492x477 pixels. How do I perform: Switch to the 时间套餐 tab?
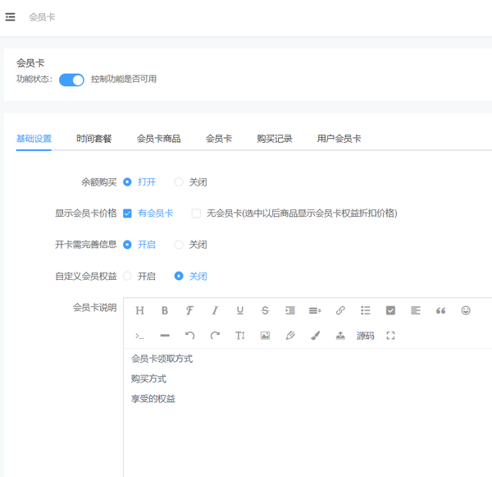(94, 139)
